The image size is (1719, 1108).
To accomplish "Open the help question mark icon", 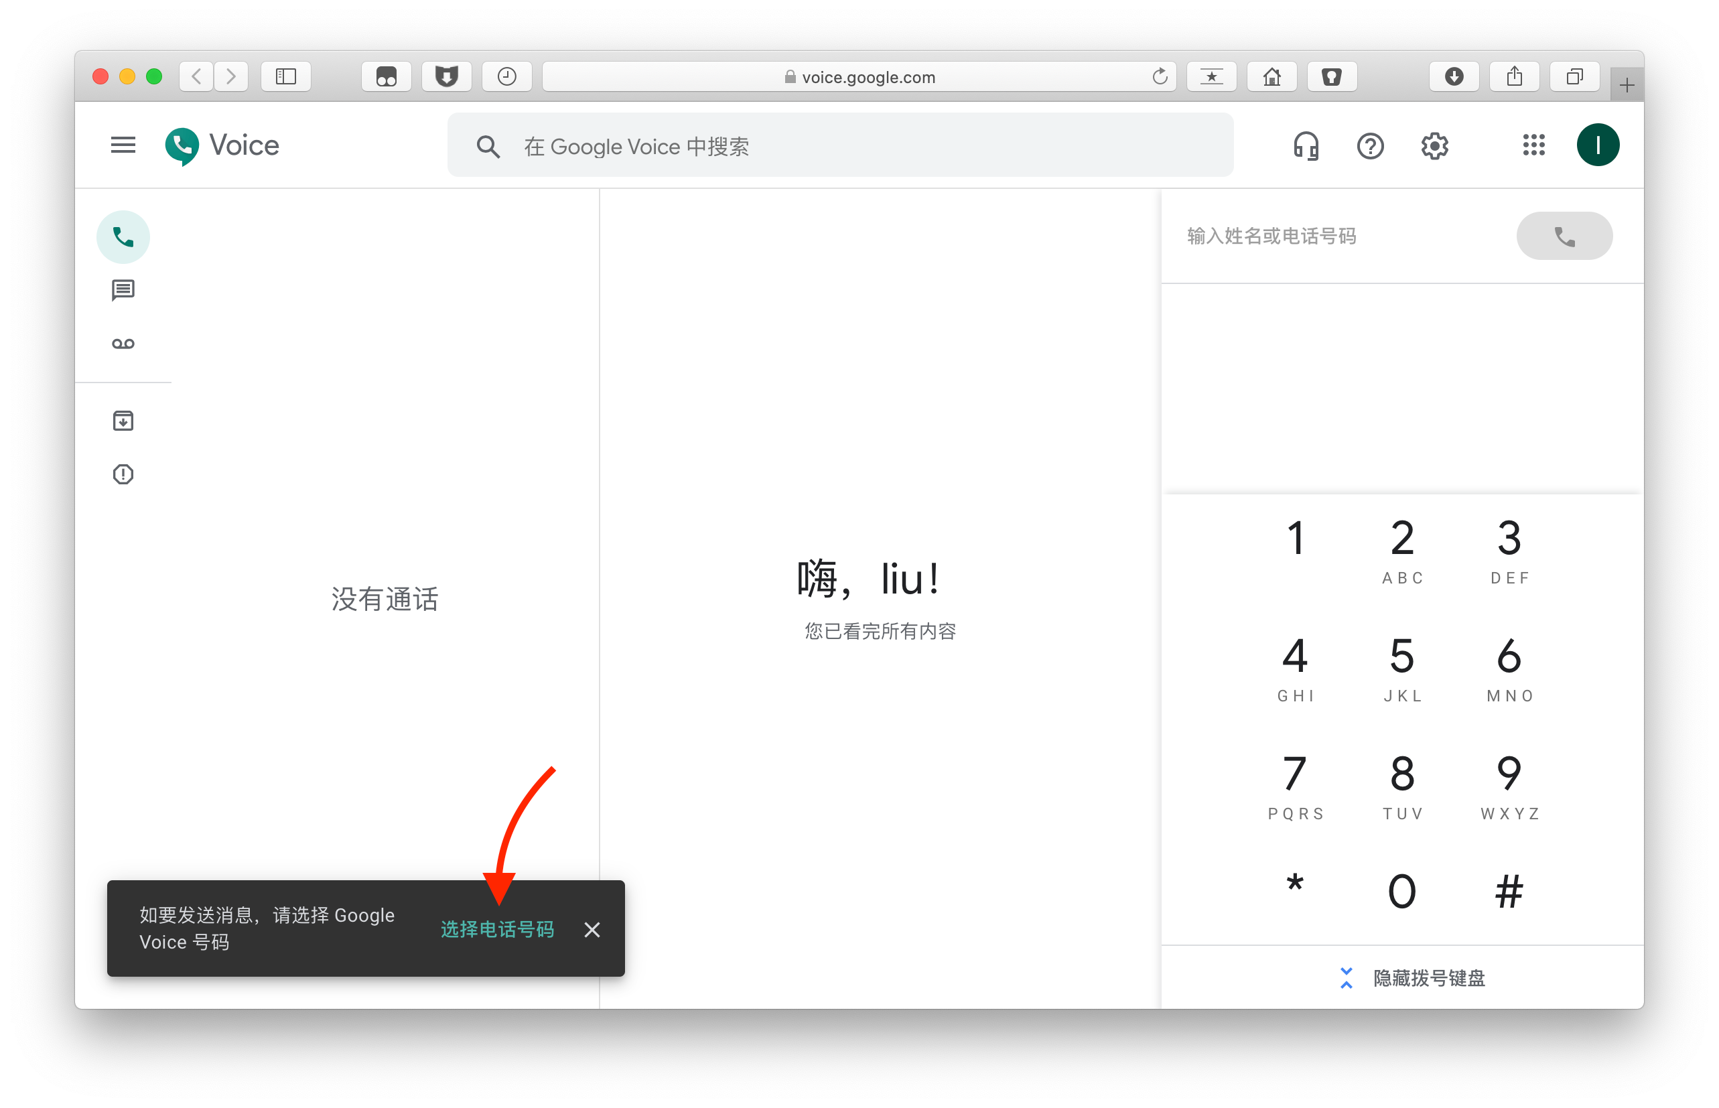I will tap(1370, 146).
